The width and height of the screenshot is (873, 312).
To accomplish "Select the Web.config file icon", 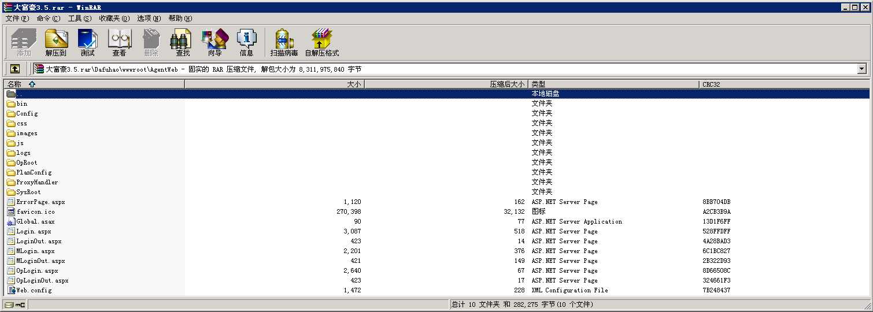I will pyautogui.click(x=11, y=291).
